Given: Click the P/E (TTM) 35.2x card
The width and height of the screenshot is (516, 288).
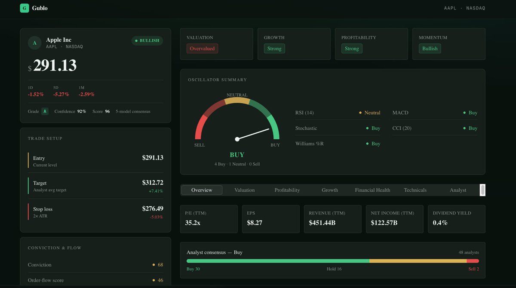Looking at the screenshot, I should click(209, 219).
